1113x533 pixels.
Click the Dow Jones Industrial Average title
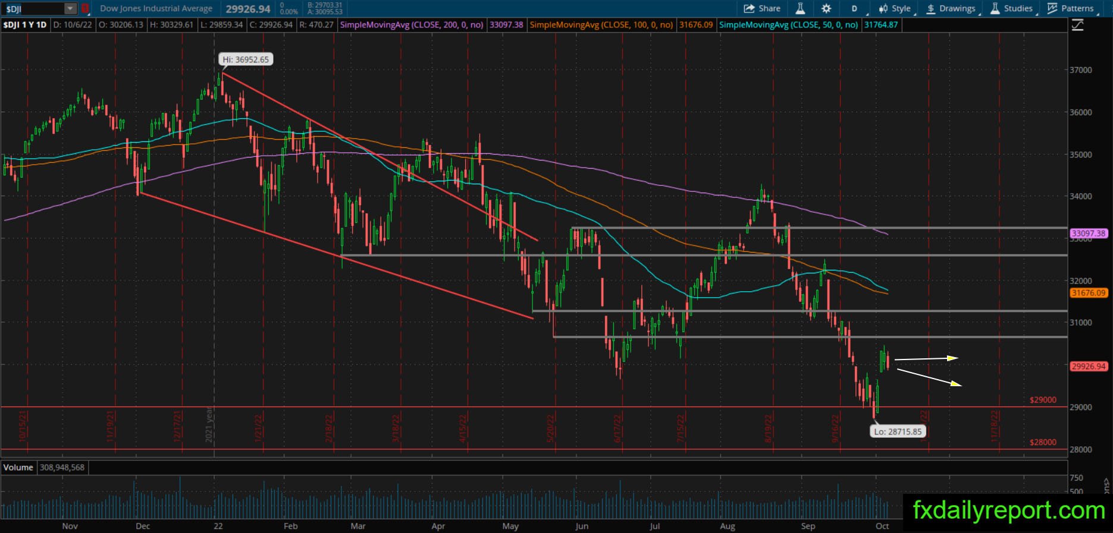156,8
